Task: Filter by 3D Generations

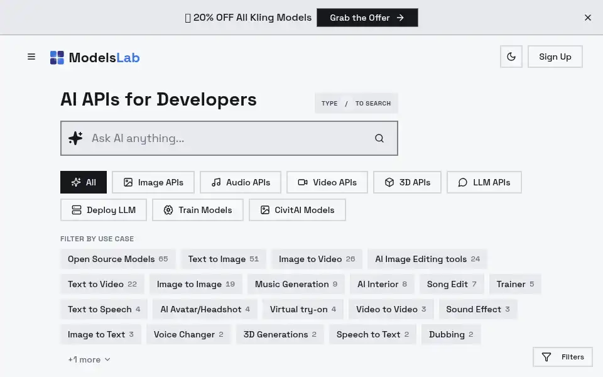Action: click(280, 334)
